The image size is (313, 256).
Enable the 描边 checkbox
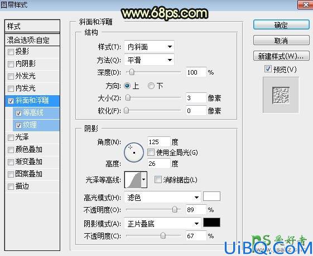(11, 186)
